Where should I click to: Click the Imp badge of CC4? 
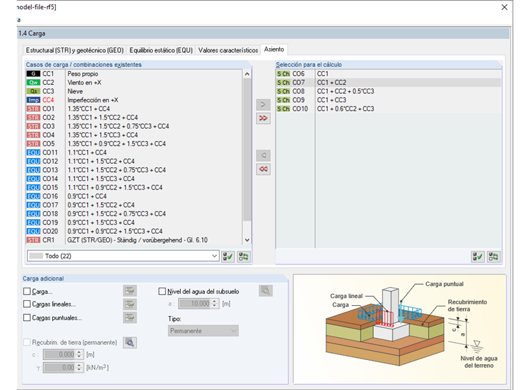(33, 100)
